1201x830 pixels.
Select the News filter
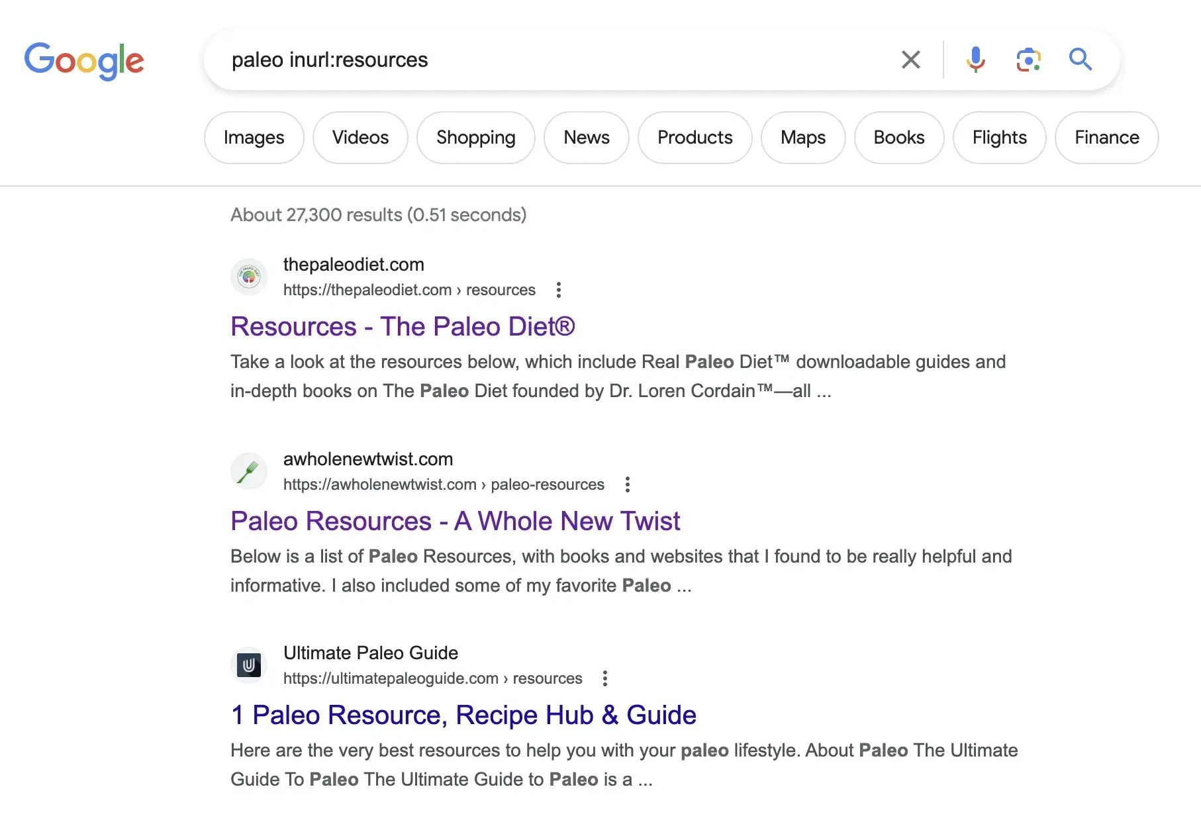tap(586, 138)
